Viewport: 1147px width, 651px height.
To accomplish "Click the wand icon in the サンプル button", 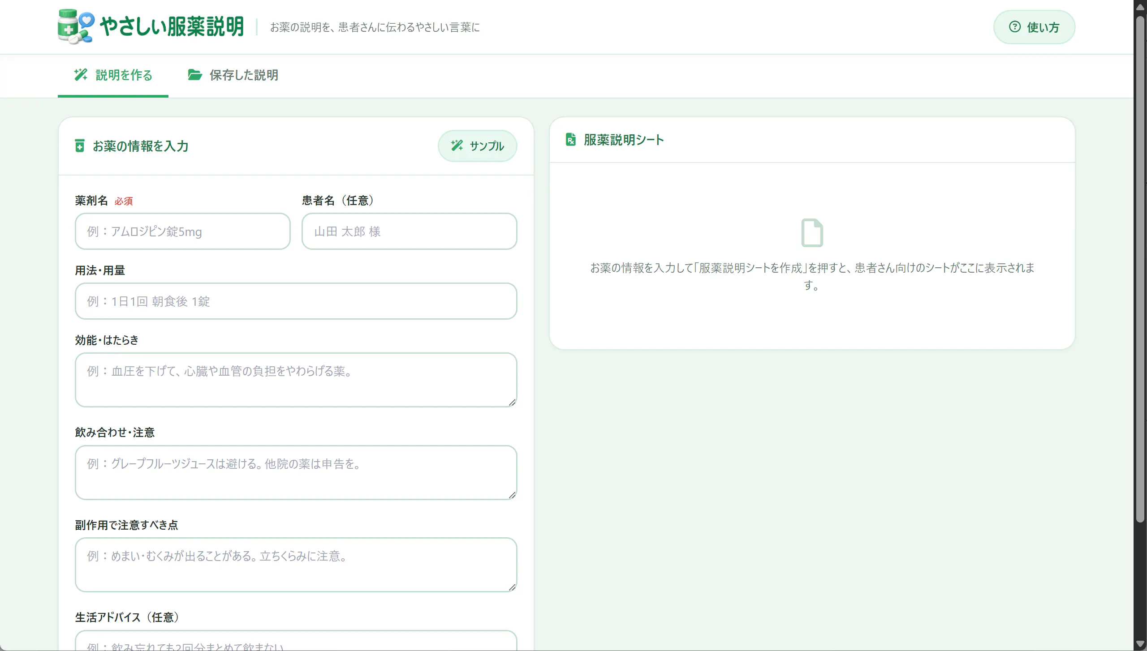I will 457,146.
